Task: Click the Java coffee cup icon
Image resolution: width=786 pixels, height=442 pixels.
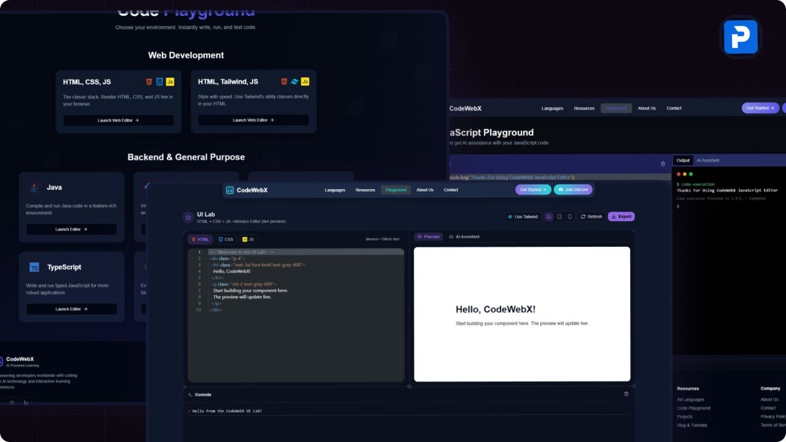Action: pyautogui.click(x=34, y=186)
